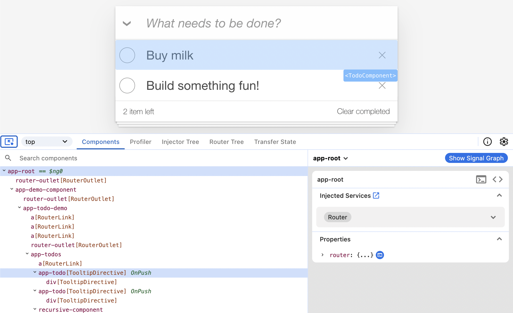
Task: Click the 'Show Signal Graph' button
Action: [476, 158]
